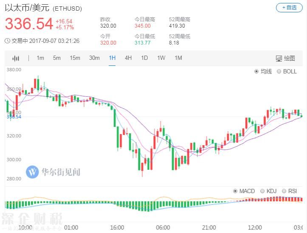The width and height of the screenshot is (307, 233).
Task: Click the +16.54 change value
Action: click(64, 21)
